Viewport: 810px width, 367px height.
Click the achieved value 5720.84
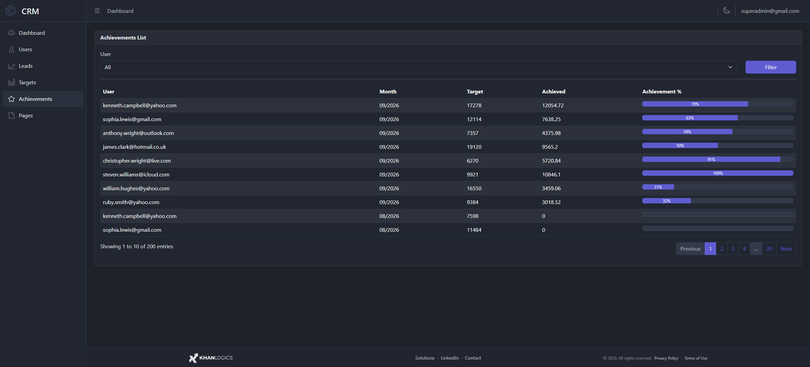551,161
